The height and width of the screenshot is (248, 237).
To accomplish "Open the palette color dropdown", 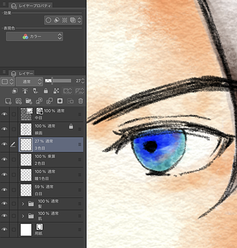I will pos(8,82).
